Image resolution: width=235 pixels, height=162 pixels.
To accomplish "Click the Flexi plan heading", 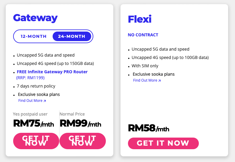I will (x=140, y=19).
